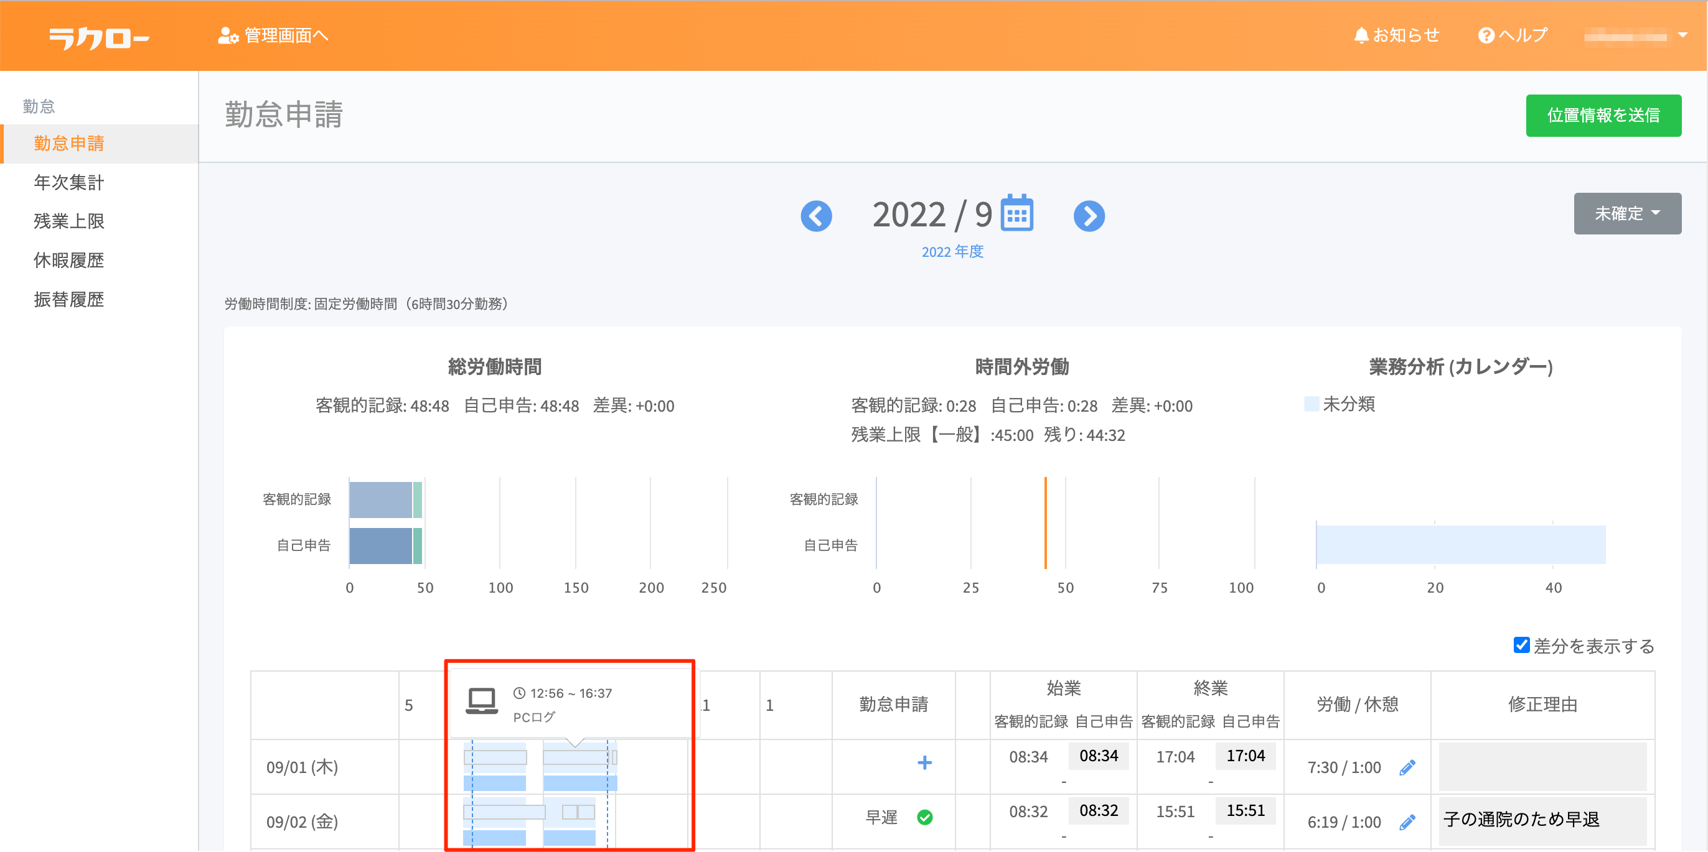Click the PC log laptop icon in tooltip
The height and width of the screenshot is (852, 1708).
[x=481, y=701]
